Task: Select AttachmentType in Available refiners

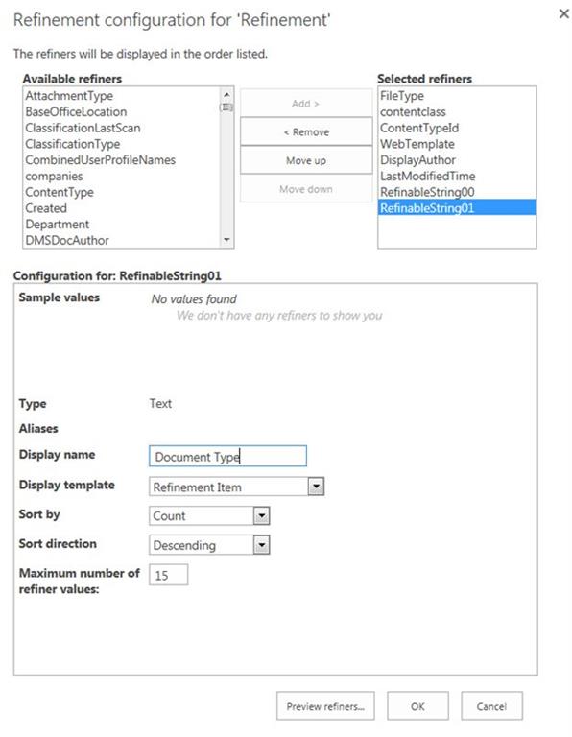Action: point(122,96)
